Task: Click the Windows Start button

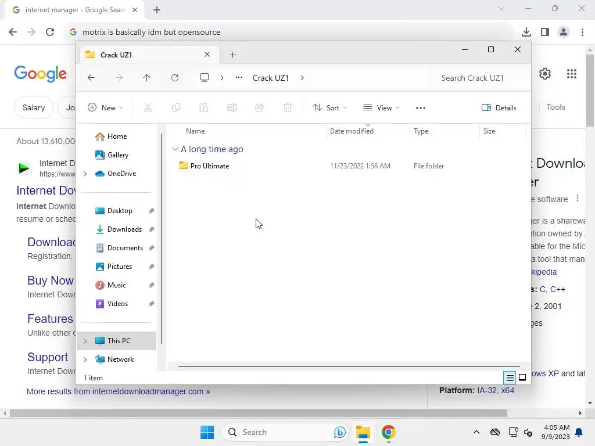Action: click(207, 432)
